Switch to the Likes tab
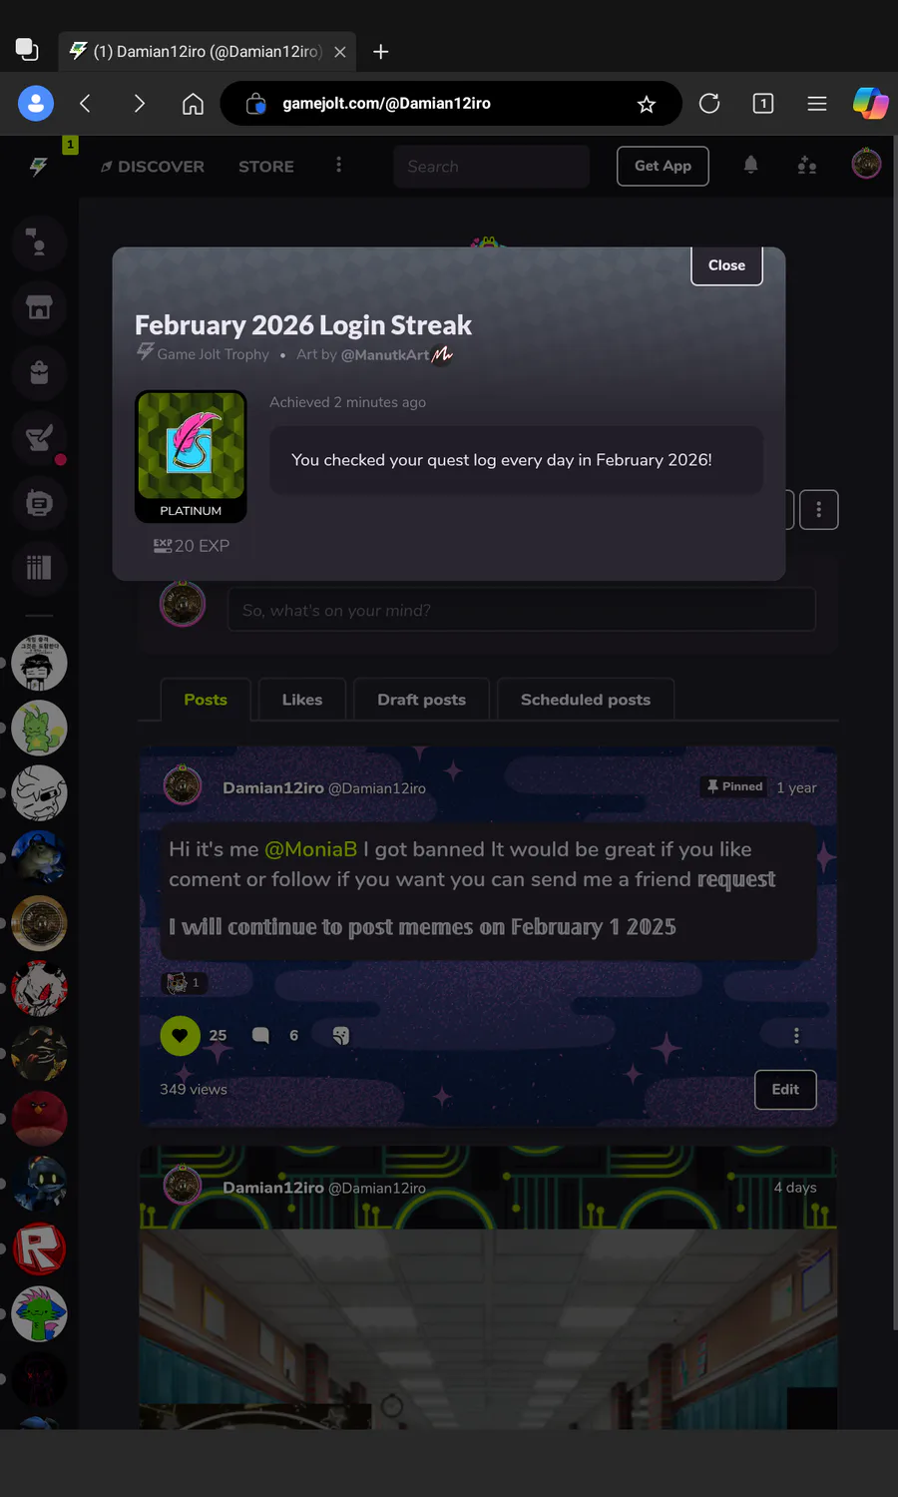The image size is (898, 1497). coord(302,700)
